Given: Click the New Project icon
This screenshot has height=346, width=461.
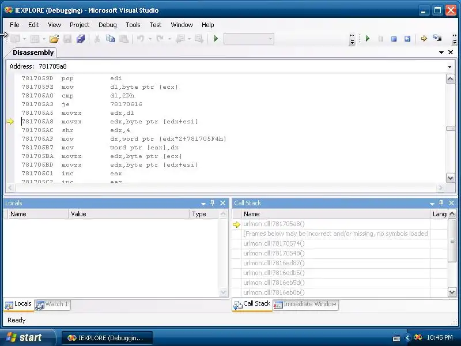Looking at the screenshot, I should tap(15, 39).
